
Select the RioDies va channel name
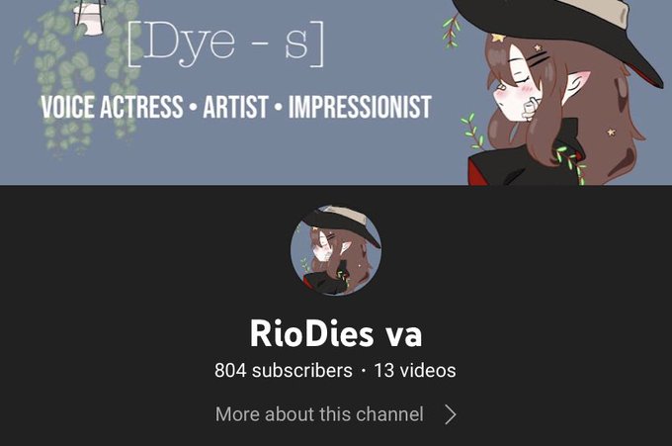click(x=336, y=333)
